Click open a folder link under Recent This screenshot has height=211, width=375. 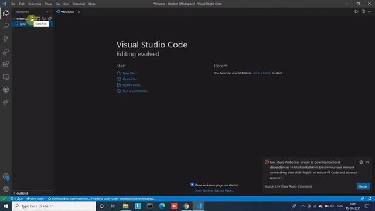[x=262, y=73]
